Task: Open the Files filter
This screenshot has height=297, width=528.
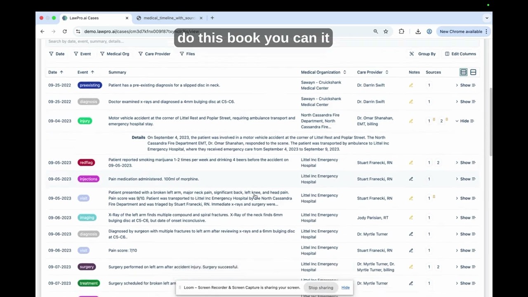Action: pos(187,54)
